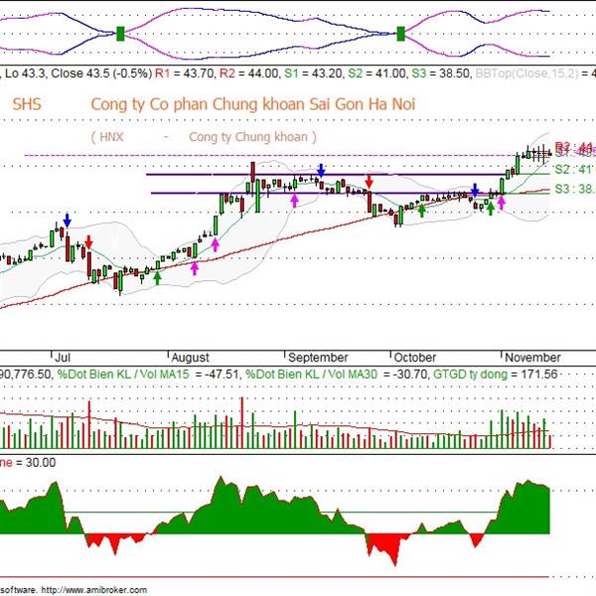Click the red down arrow signal in September
Viewport: 596px width, 596px height.
tap(369, 181)
